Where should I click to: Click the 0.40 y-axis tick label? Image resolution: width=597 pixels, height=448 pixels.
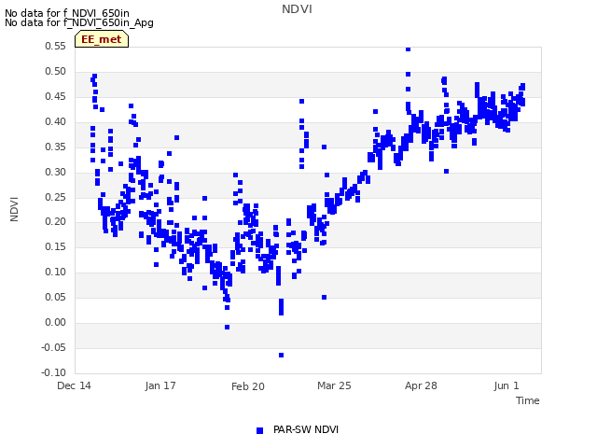(x=56, y=121)
